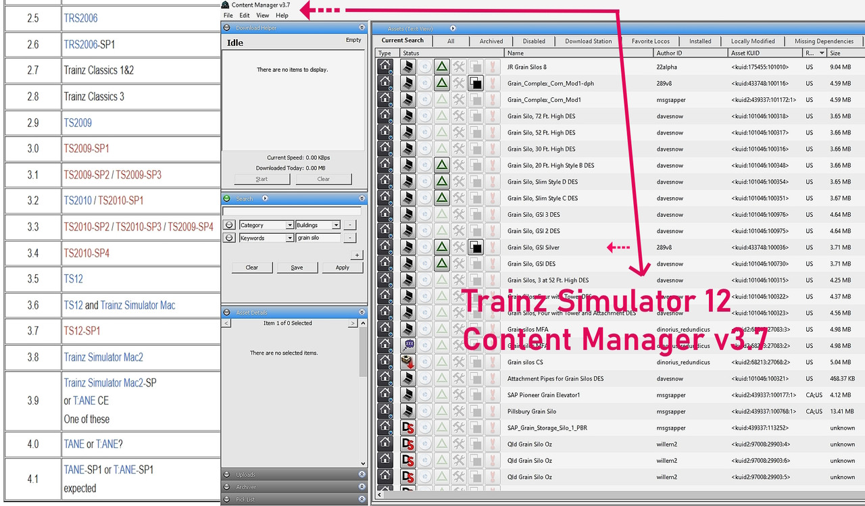The height and width of the screenshot is (506, 865).
Task: Click laptop installed icon for Grain_Complex_Corn_Mod1-dph
Action: 407,83
